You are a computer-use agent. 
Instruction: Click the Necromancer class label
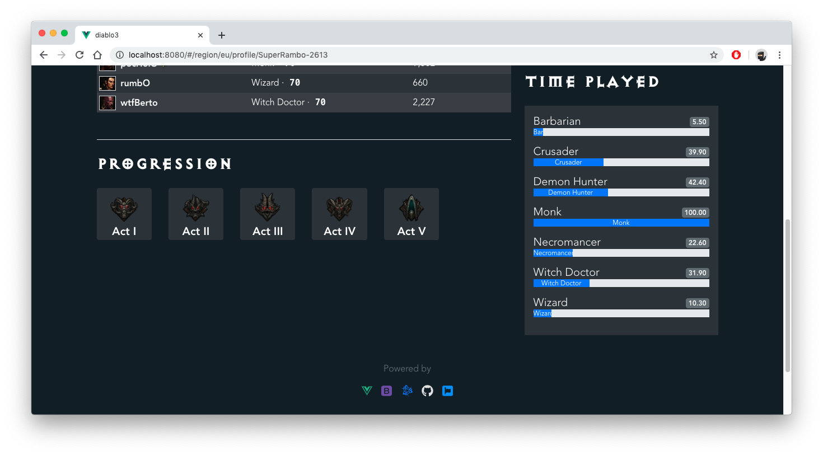click(567, 242)
